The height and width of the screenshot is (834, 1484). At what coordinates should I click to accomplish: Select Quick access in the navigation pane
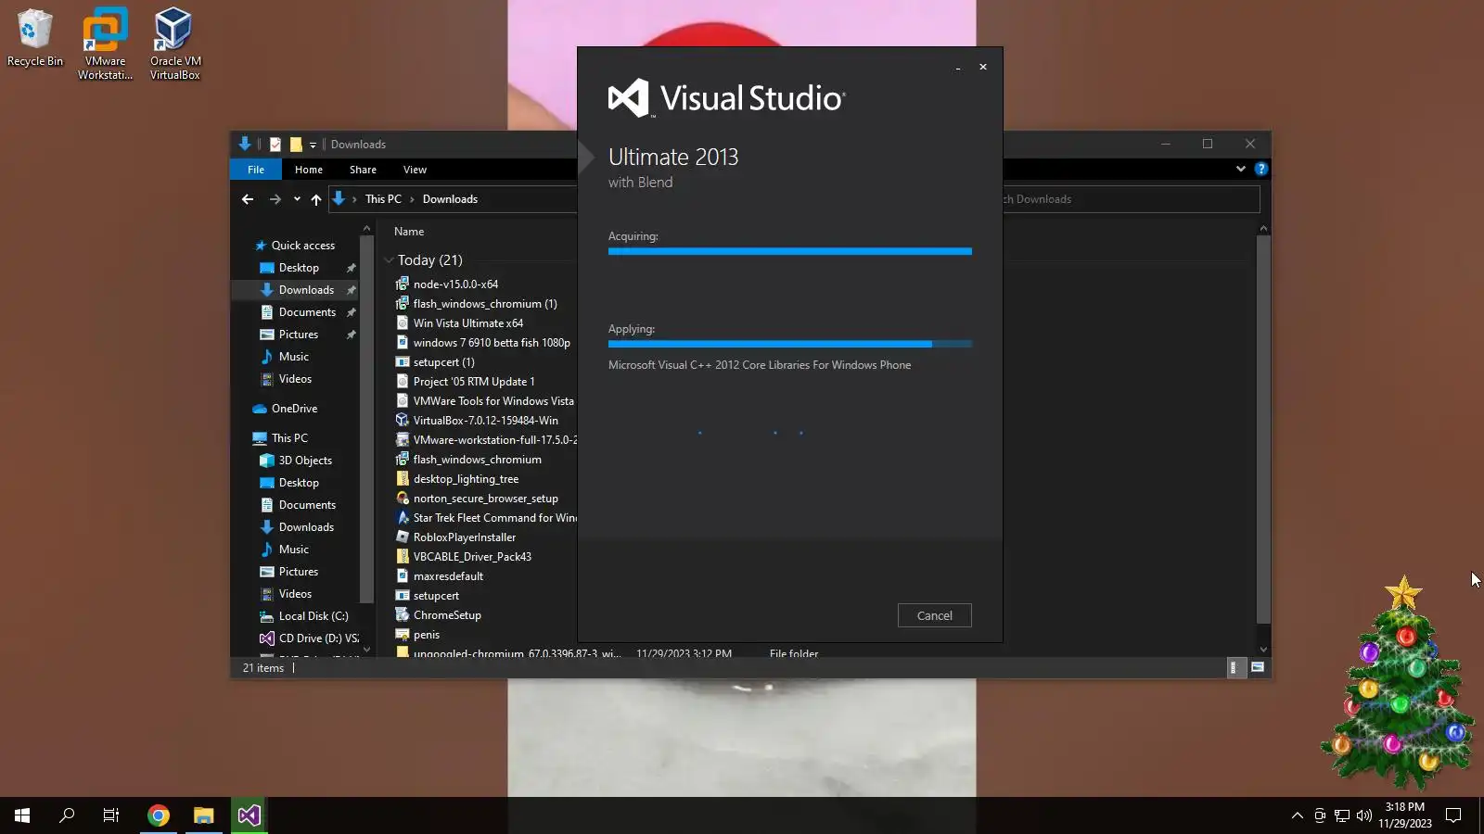click(x=303, y=246)
